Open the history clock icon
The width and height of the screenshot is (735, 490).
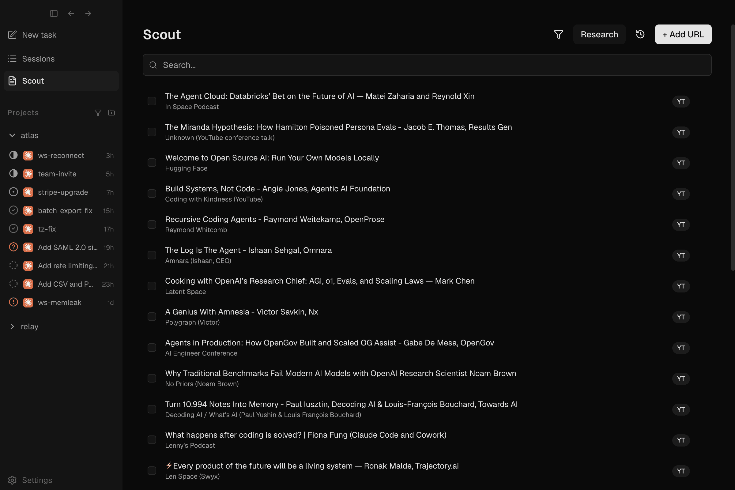640,34
